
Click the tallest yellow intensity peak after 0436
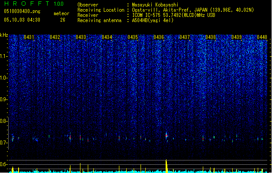coord(166,166)
